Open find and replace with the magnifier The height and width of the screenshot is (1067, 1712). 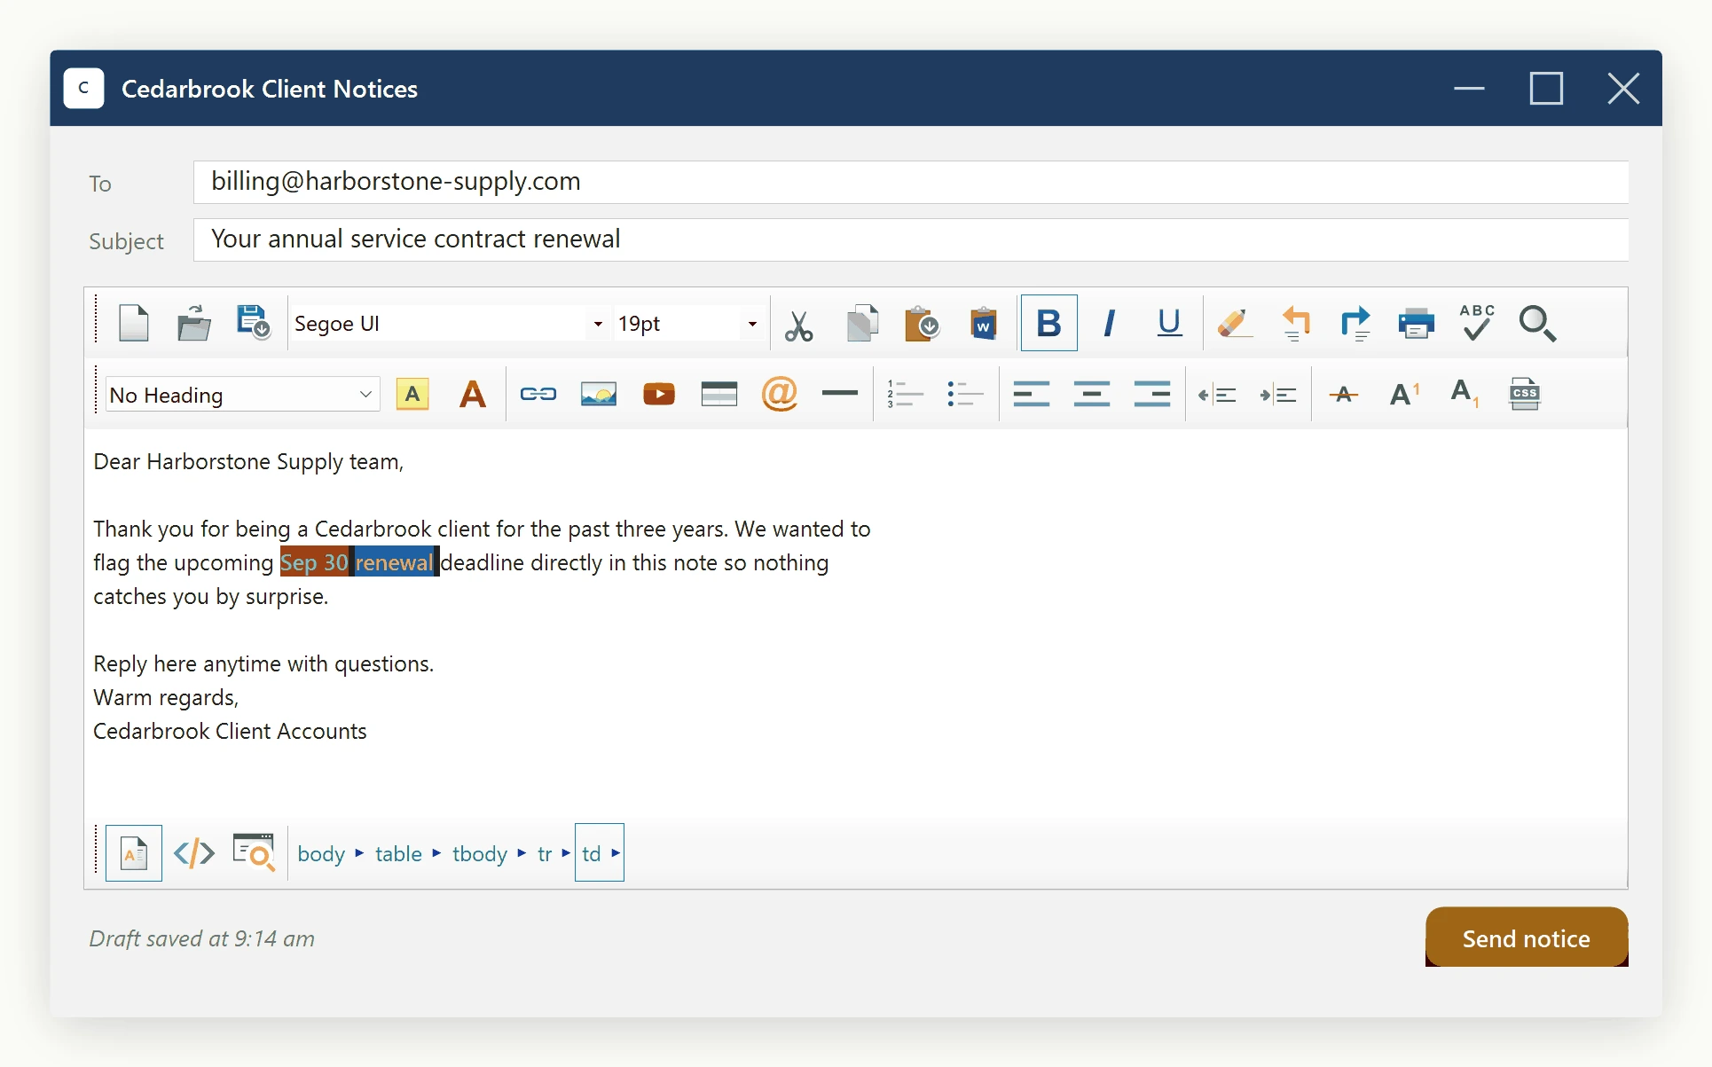pos(1537,324)
